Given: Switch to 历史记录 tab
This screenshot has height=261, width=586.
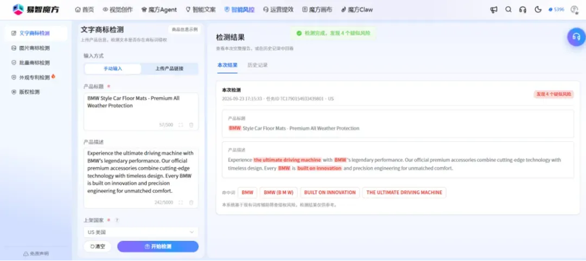Looking at the screenshot, I should click(258, 65).
